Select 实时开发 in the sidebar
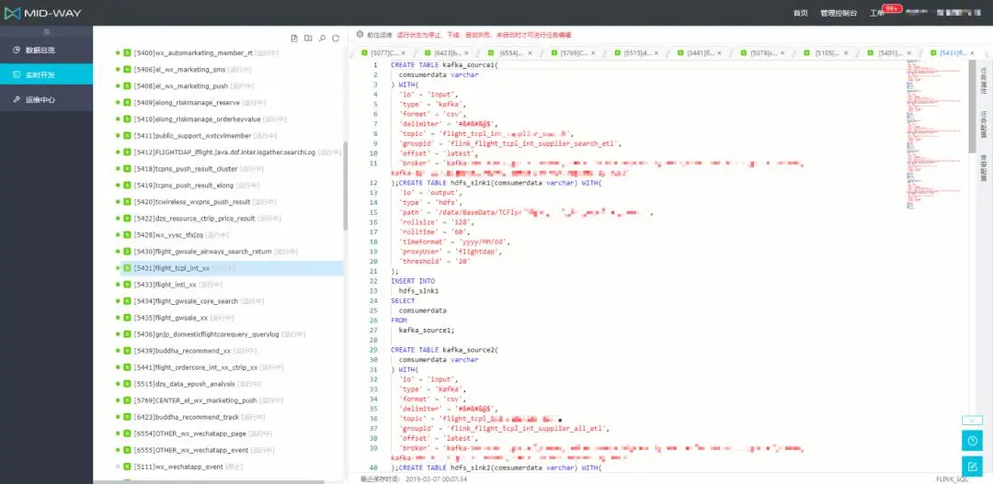Image resolution: width=993 pixels, height=484 pixels. pos(46,74)
